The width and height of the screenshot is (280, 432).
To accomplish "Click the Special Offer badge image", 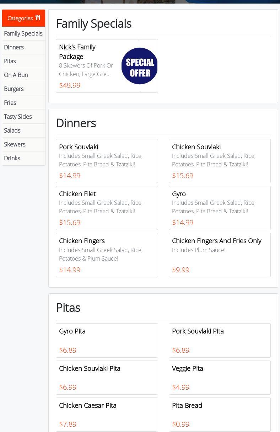I will tap(139, 66).
